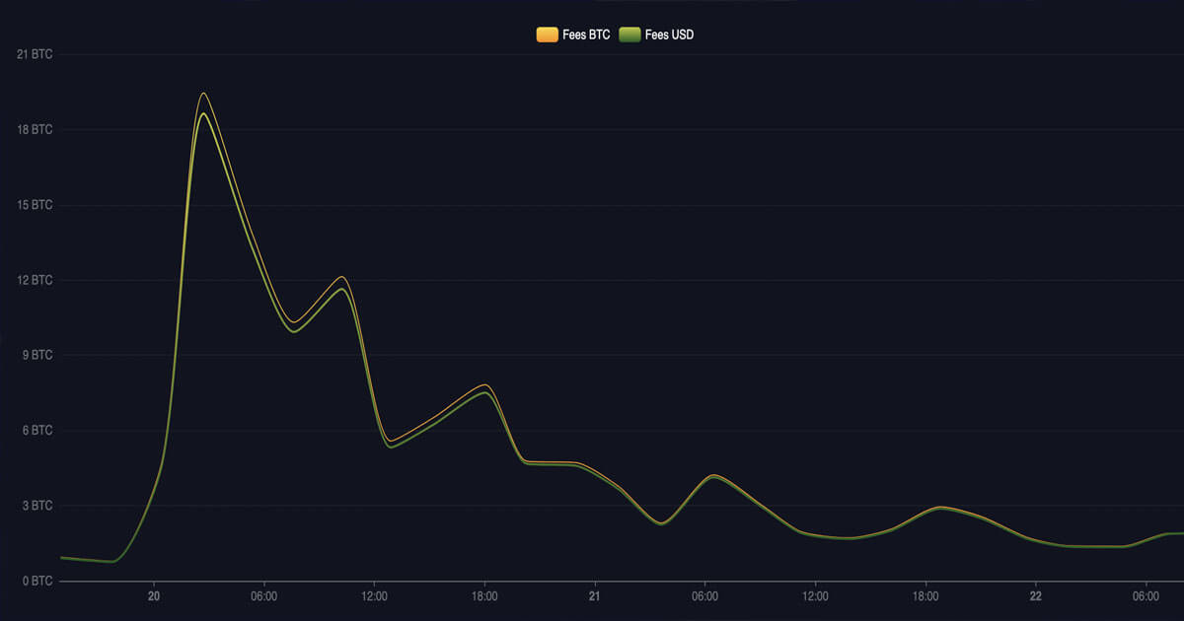
Task: Click the highest peak of Fees BTC line
Action: point(203,94)
